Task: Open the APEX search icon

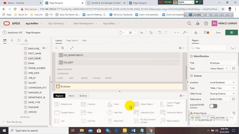Action: 189,23
